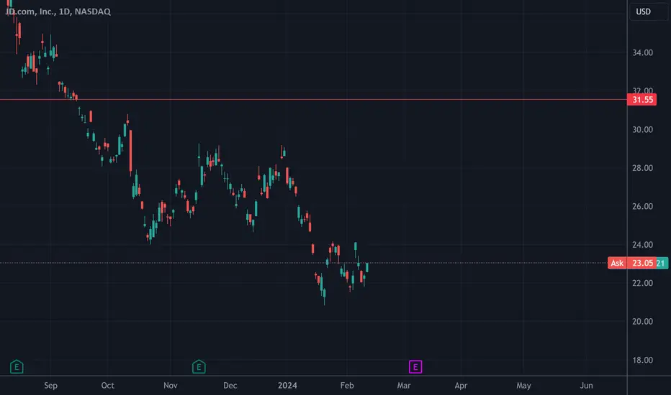
Task: Click the 26.00 price axis label
Action: point(642,206)
